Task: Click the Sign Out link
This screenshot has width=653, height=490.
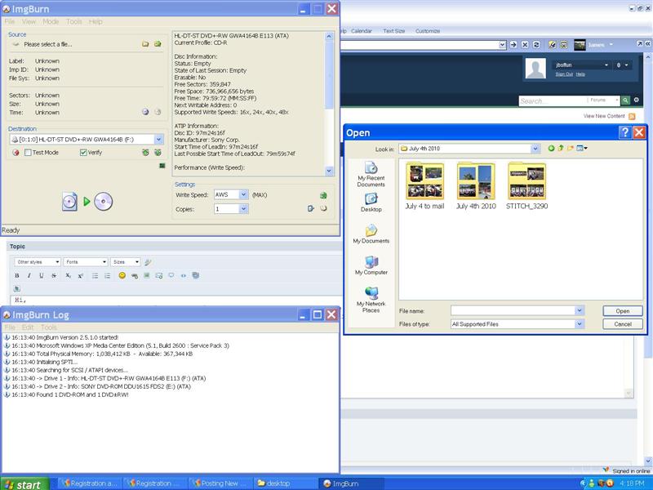Action: [x=564, y=74]
